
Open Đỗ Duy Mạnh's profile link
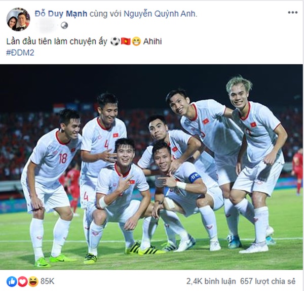(62, 14)
